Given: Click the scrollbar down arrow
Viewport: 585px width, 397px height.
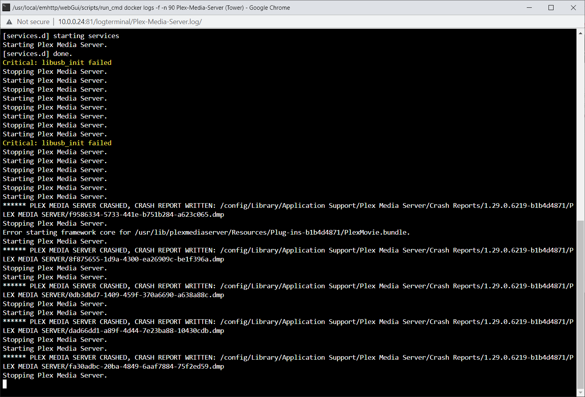Looking at the screenshot, I should [580, 393].
